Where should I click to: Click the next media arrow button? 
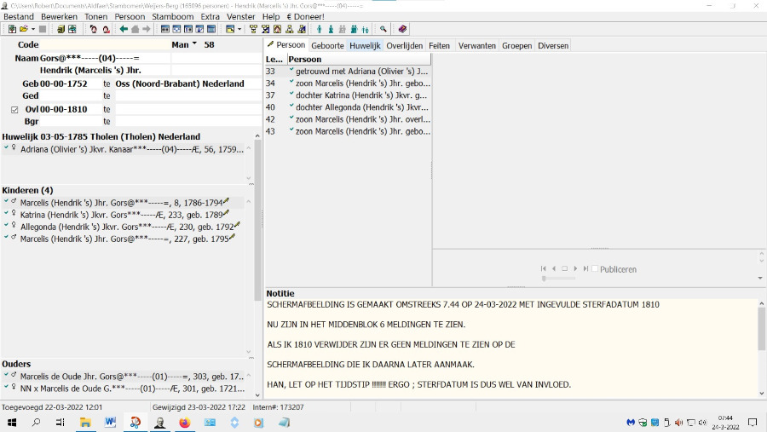pyautogui.click(x=575, y=268)
